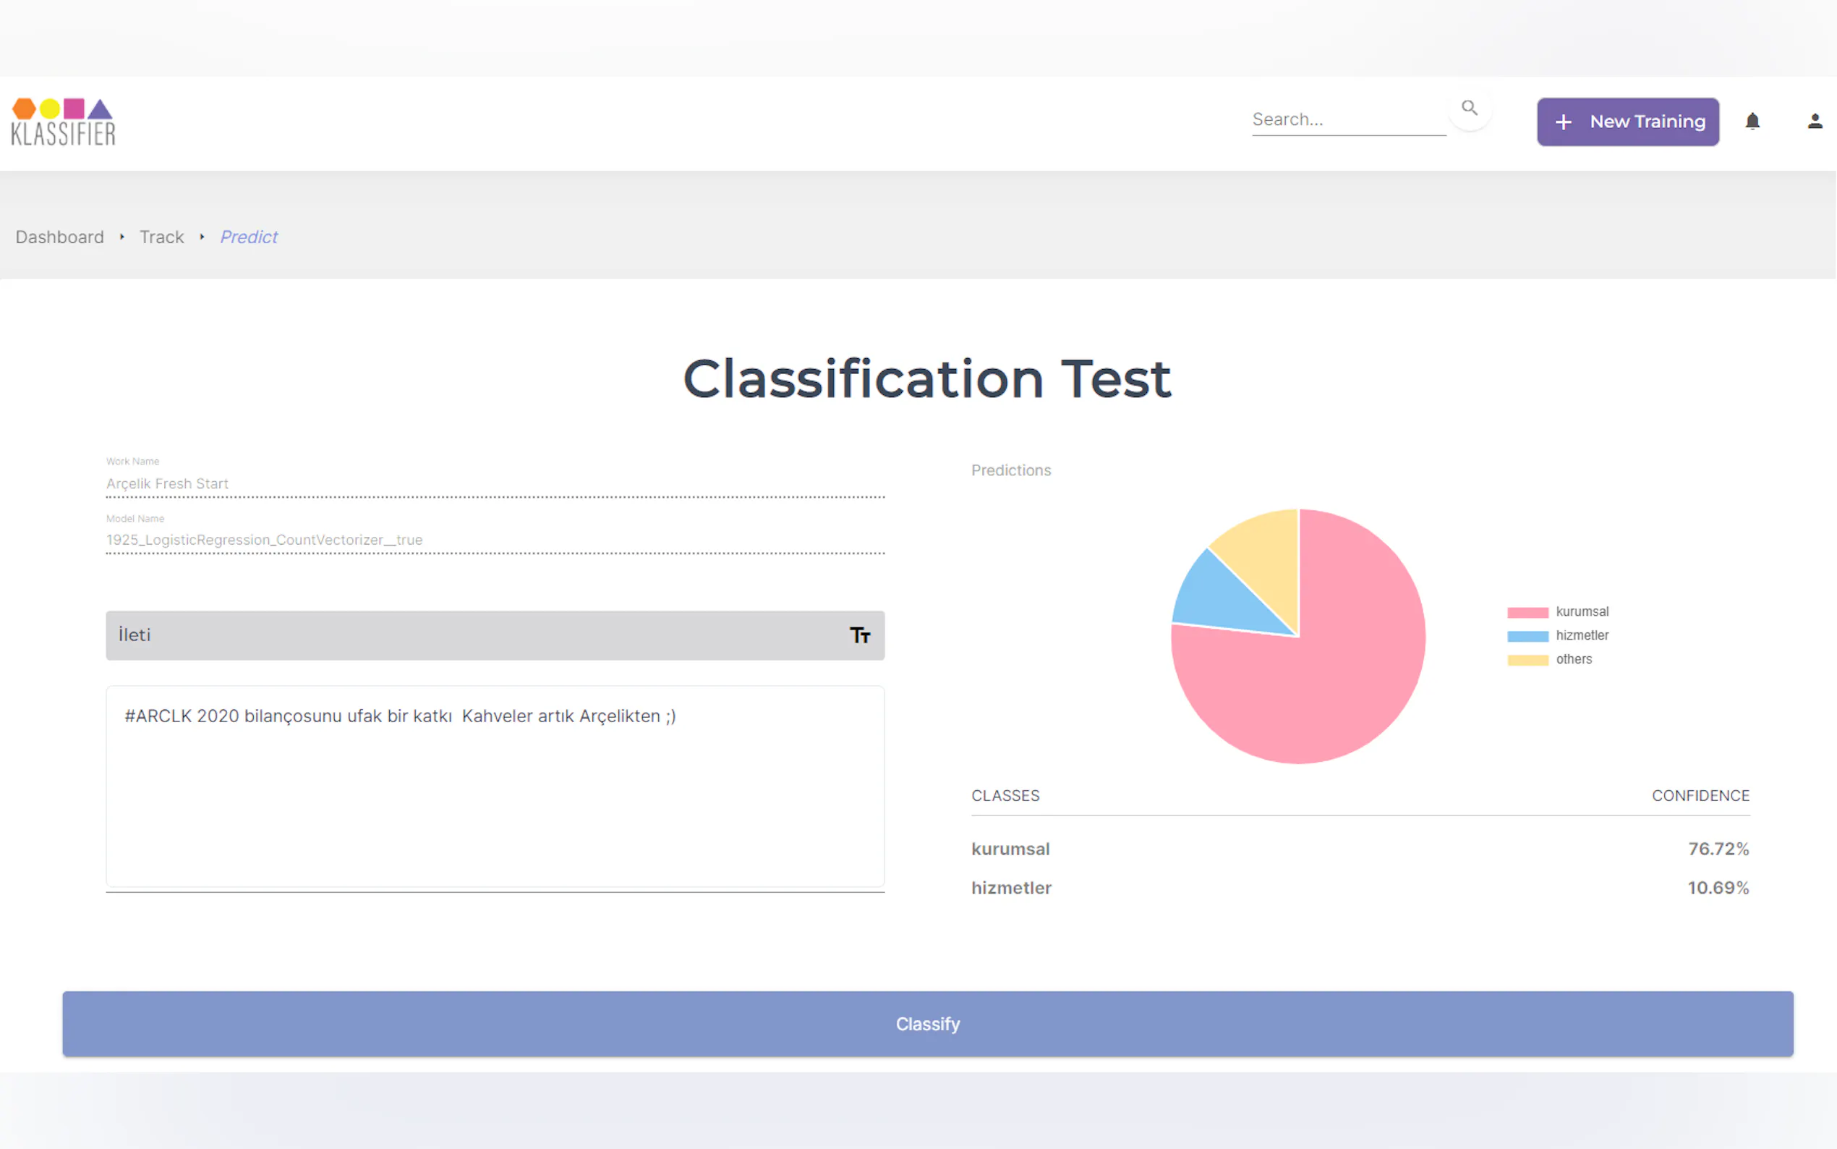
Task: Toggle the others legend swatch
Action: (x=1527, y=660)
